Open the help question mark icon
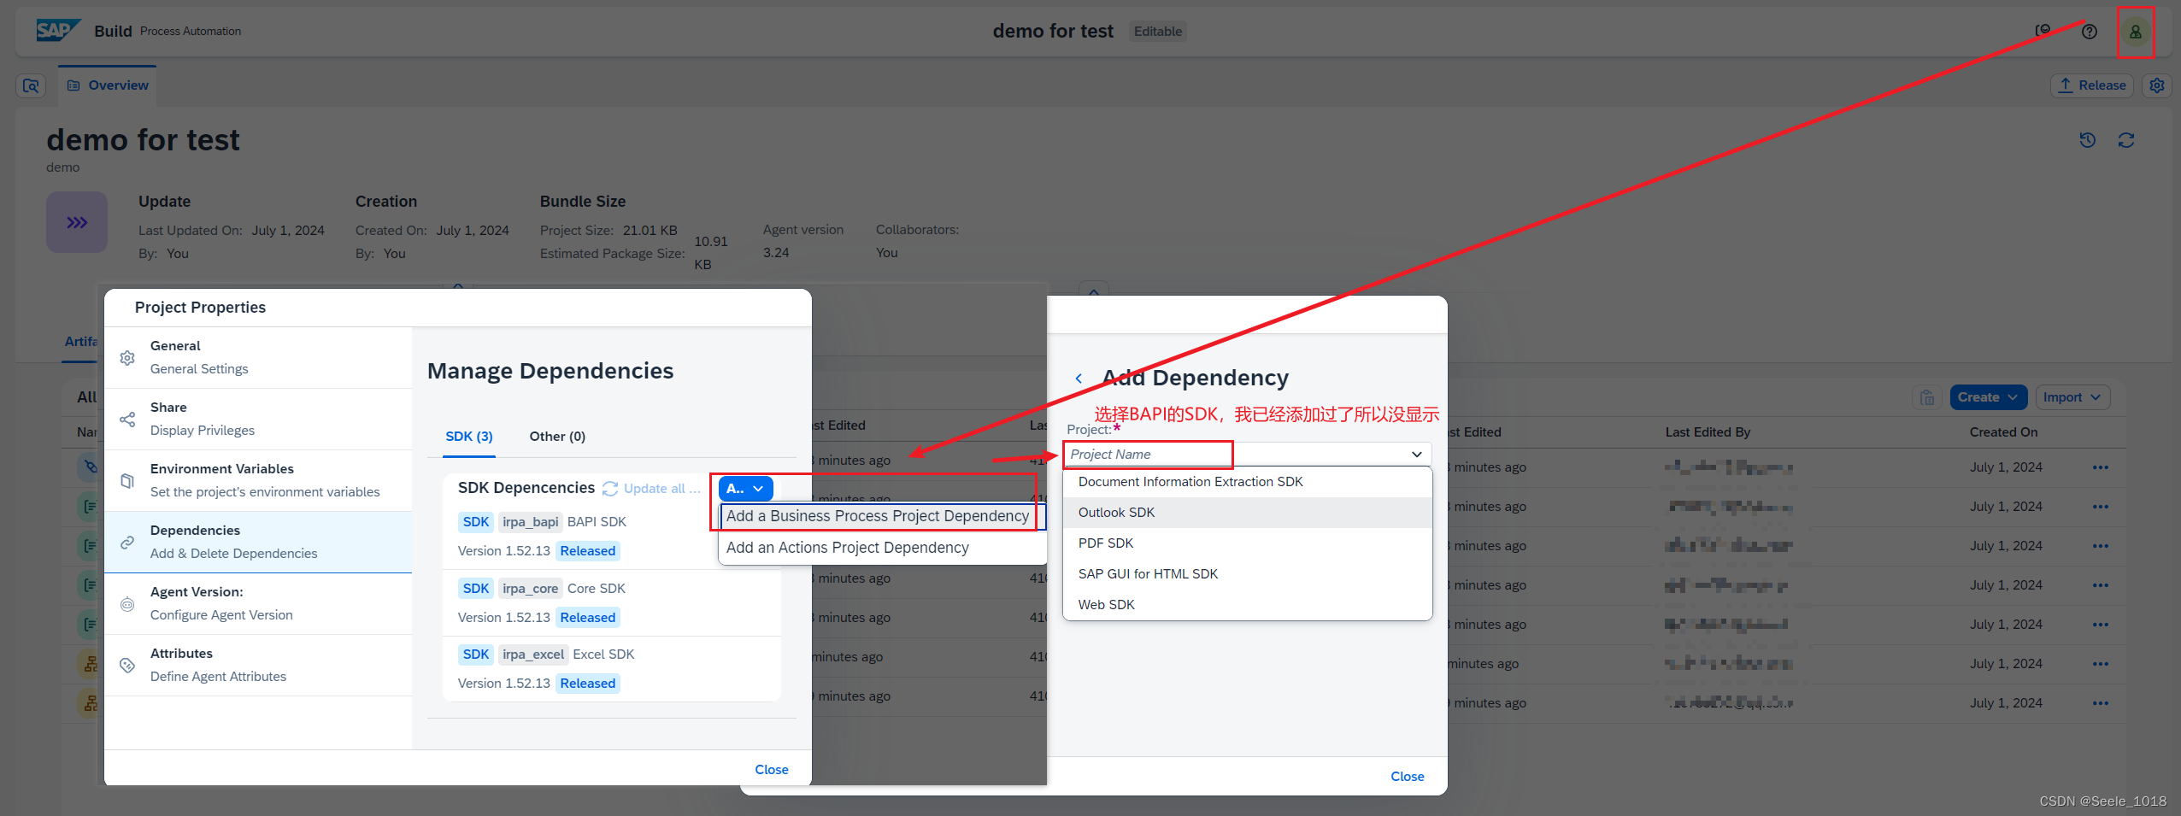This screenshot has height=816, width=2181. tap(2090, 32)
